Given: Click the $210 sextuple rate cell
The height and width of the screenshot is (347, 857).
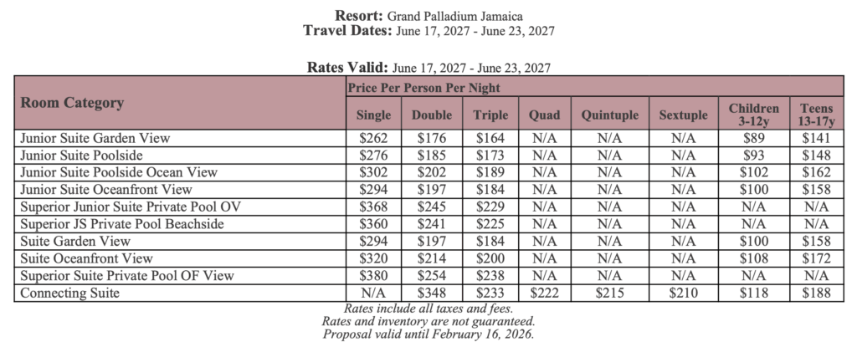Looking at the screenshot, I should click(x=684, y=293).
